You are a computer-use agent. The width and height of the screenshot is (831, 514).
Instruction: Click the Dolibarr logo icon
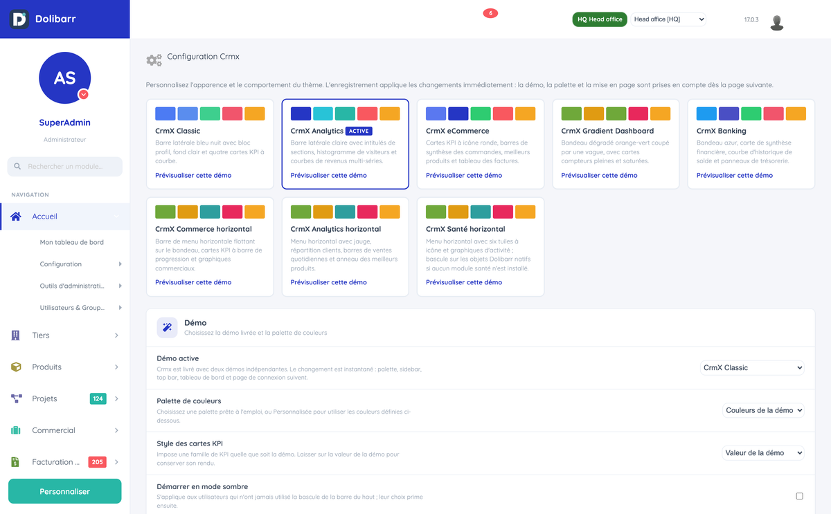(x=19, y=19)
